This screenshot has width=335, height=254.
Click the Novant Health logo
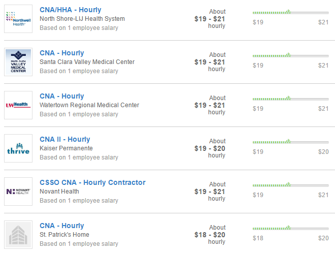18,192
